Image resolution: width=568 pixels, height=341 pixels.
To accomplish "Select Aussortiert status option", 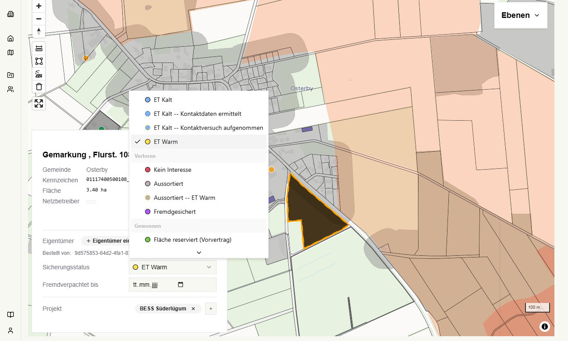I will (199, 184).
